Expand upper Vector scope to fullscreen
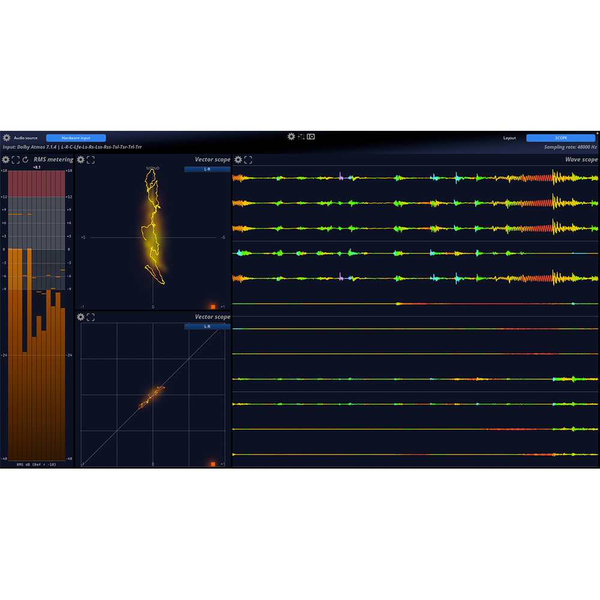Screen dimensions: 600x600 pos(91,160)
